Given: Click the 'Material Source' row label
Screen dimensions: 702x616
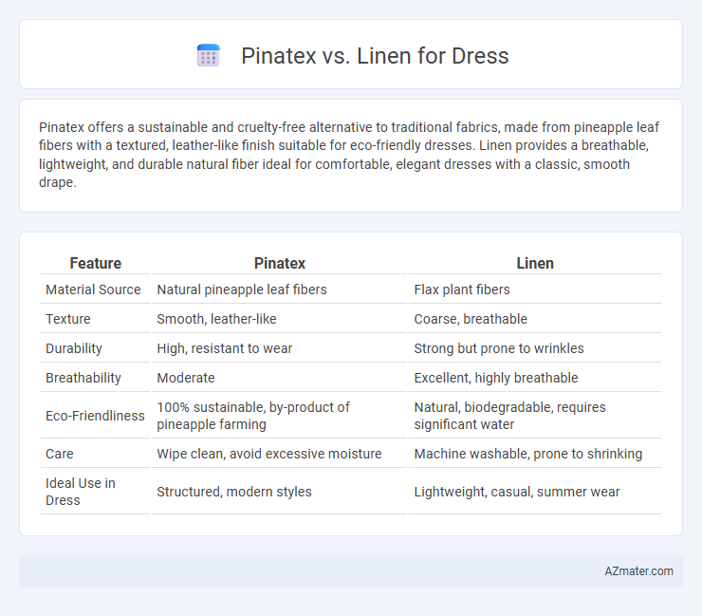Looking at the screenshot, I should tap(93, 289).
